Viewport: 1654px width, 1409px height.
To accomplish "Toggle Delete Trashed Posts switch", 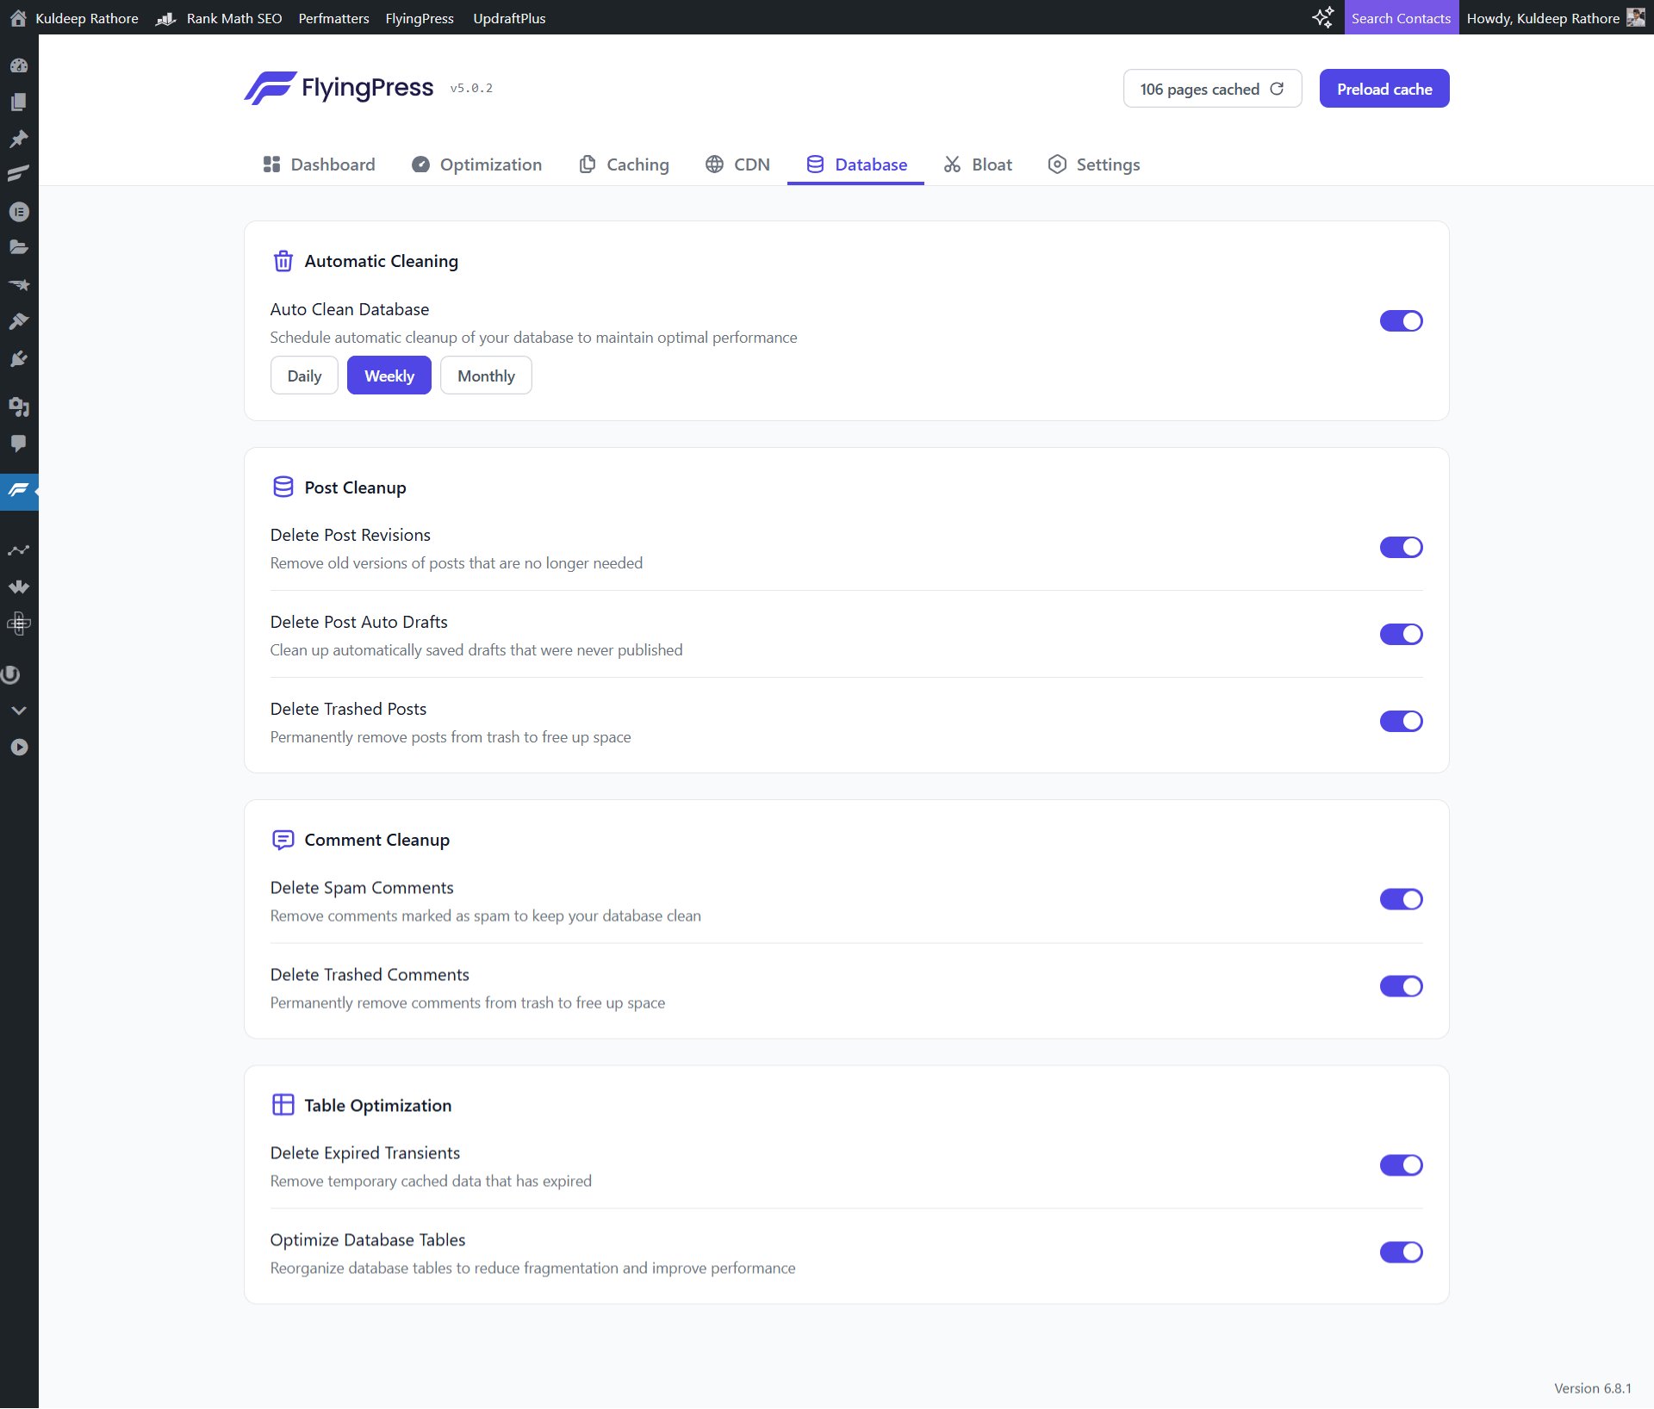I will [x=1401, y=722].
